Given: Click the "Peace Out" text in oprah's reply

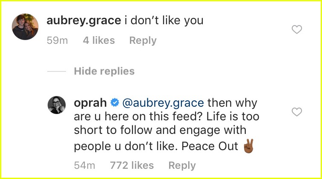Looking at the screenshot, I should click(210, 146).
